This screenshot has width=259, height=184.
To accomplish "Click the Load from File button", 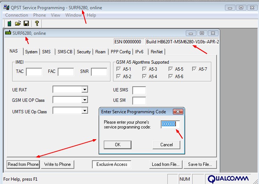I will pyautogui.click(x=166, y=164).
